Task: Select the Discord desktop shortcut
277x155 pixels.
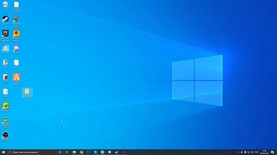Action: 16,49
